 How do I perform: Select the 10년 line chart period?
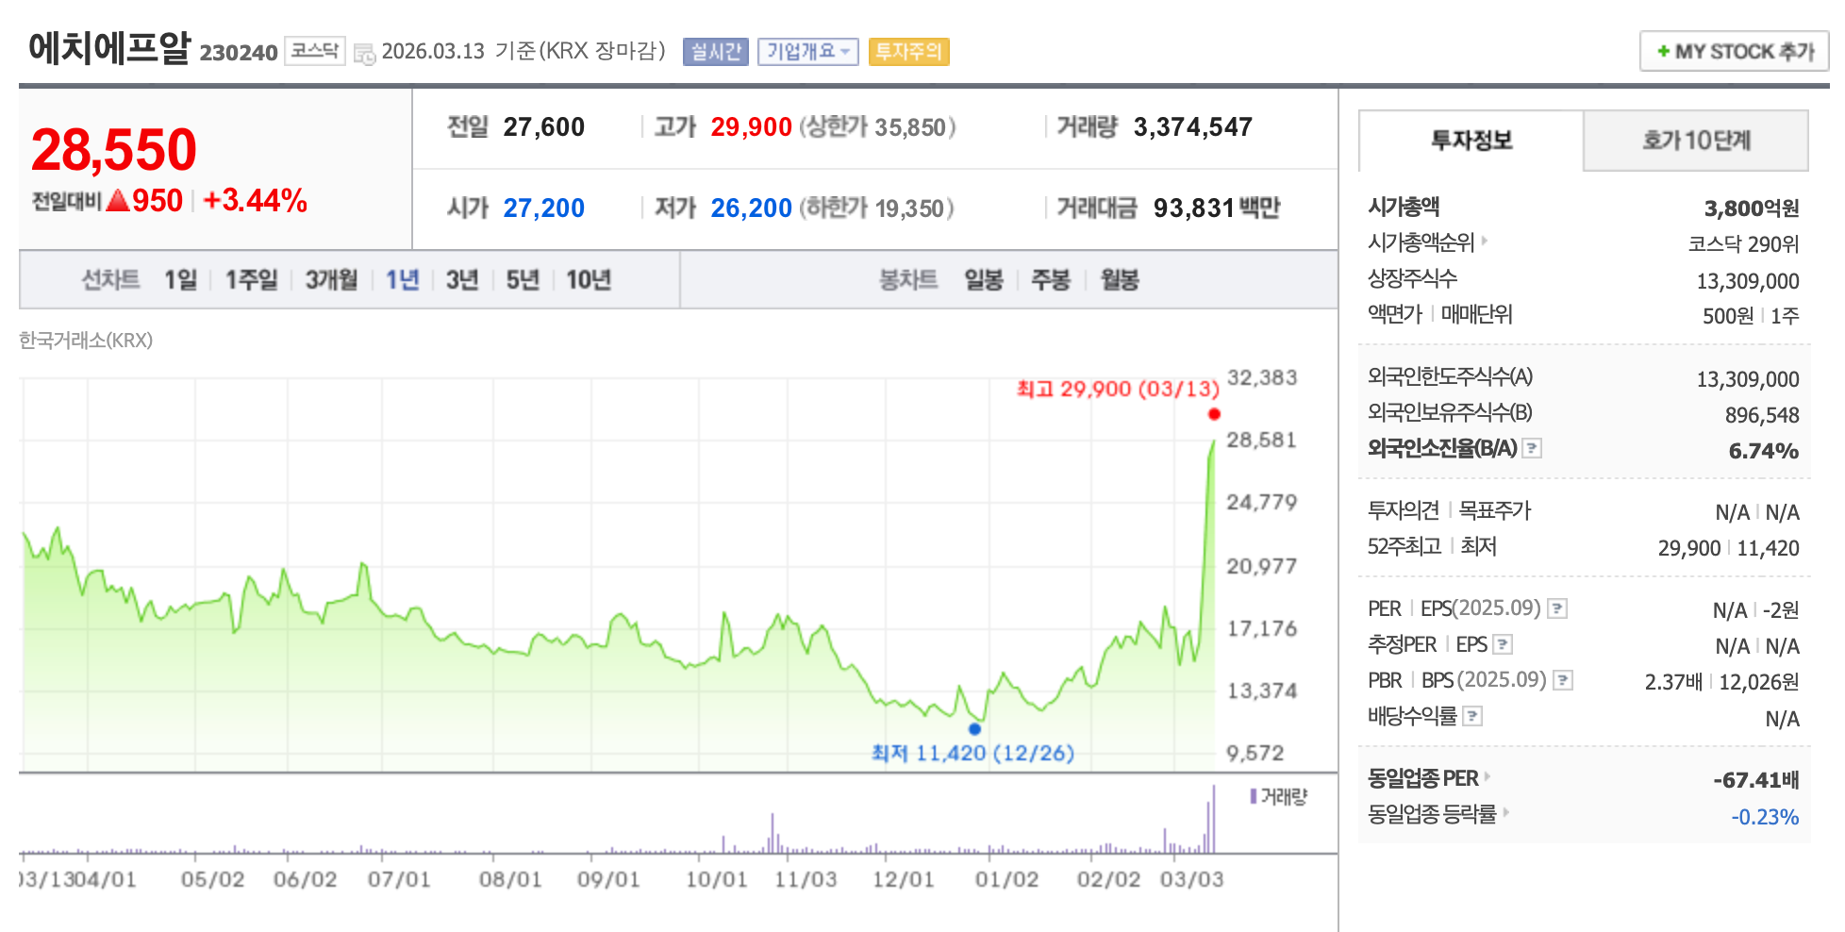pyautogui.click(x=589, y=279)
